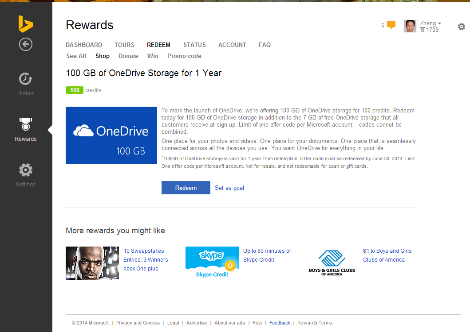
Task: Go to the Donate section
Action: point(128,56)
